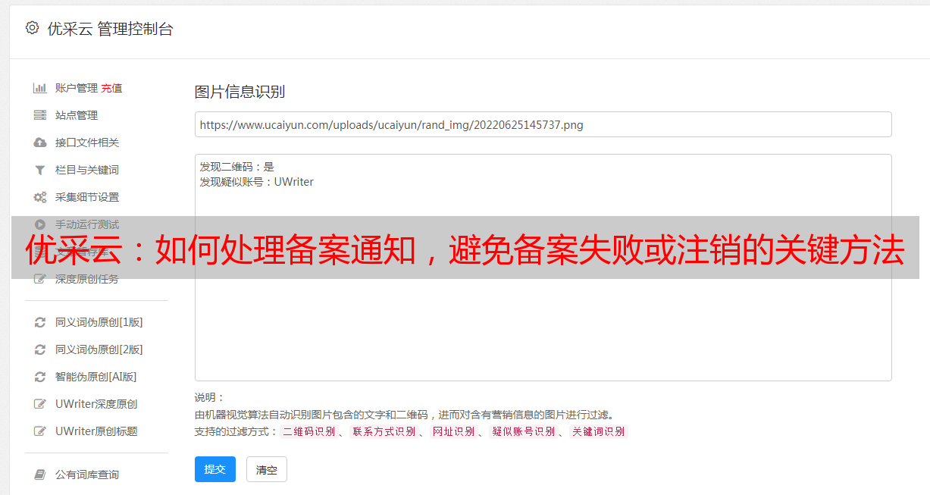Click the 疑似账号识别 tag

click(x=524, y=431)
